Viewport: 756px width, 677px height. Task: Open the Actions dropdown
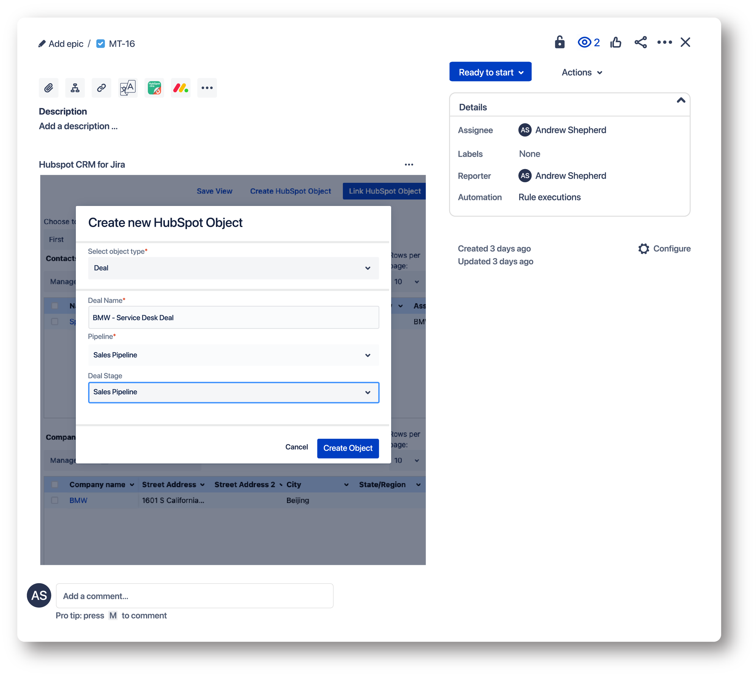tap(582, 73)
